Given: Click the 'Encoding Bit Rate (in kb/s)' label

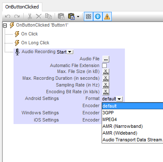Looking at the screenshot, I should click(x=73, y=92).
